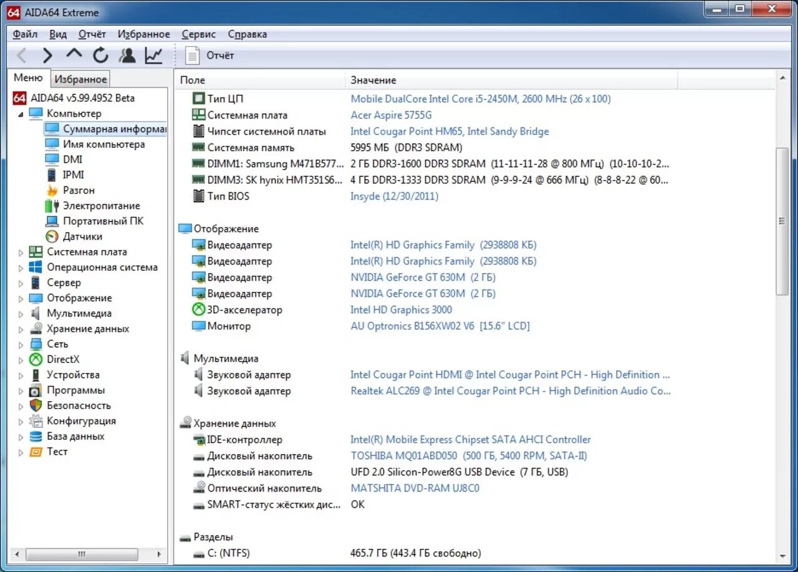
Task: Open AU Optronics B156XW02 V6 monitor link
Action: [x=440, y=326]
